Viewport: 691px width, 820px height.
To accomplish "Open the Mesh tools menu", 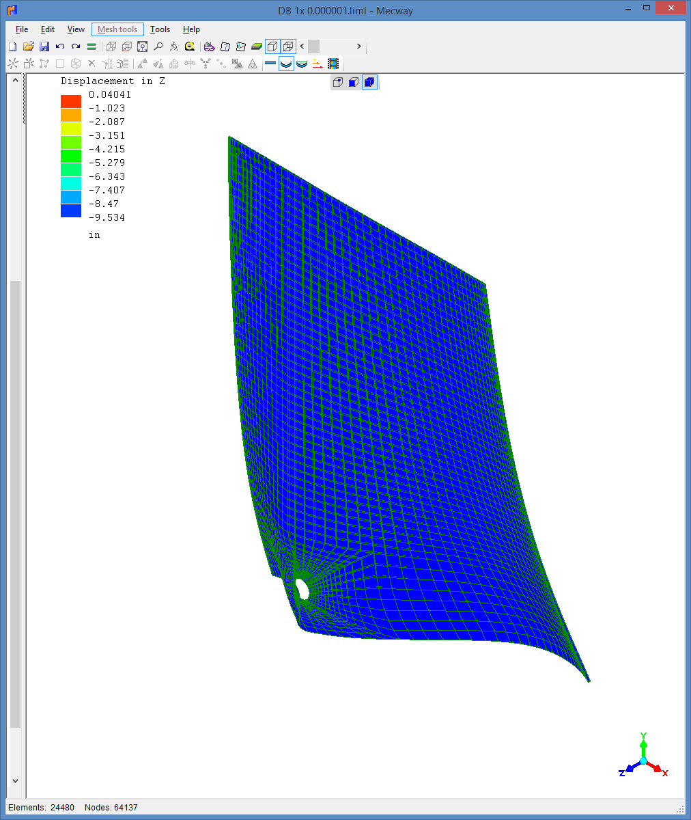I will pyautogui.click(x=117, y=29).
